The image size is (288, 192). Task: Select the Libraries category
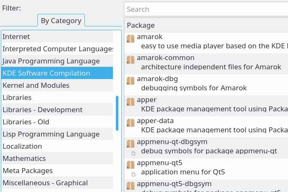[57, 97]
